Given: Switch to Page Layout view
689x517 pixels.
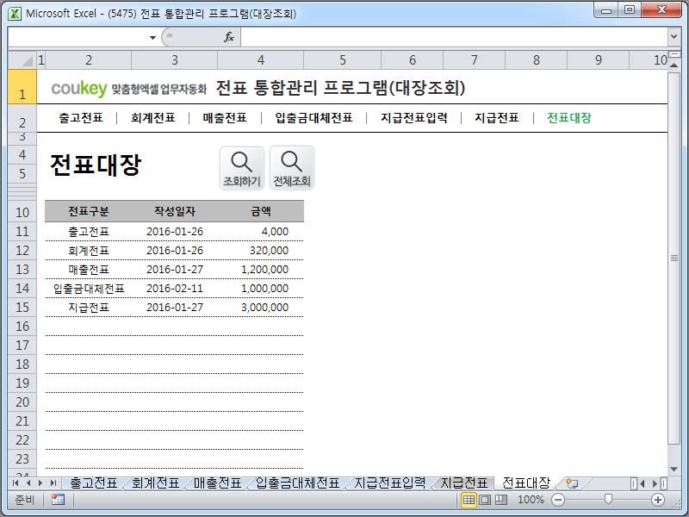Looking at the screenshot, I should 485,500.
